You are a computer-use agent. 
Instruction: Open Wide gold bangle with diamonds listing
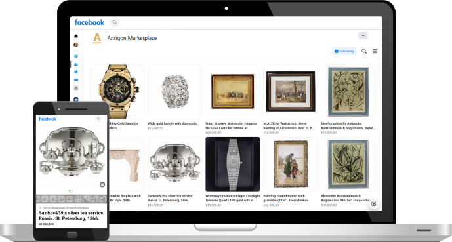(175, 92)
